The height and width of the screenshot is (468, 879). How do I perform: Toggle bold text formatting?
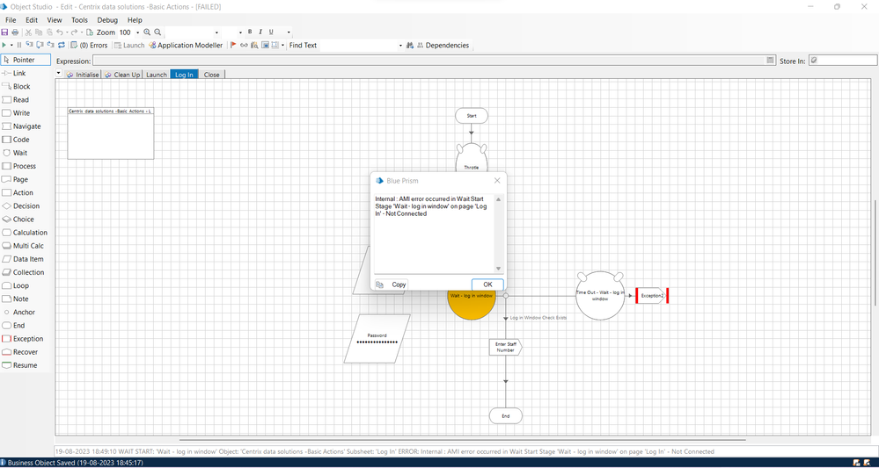250,32
